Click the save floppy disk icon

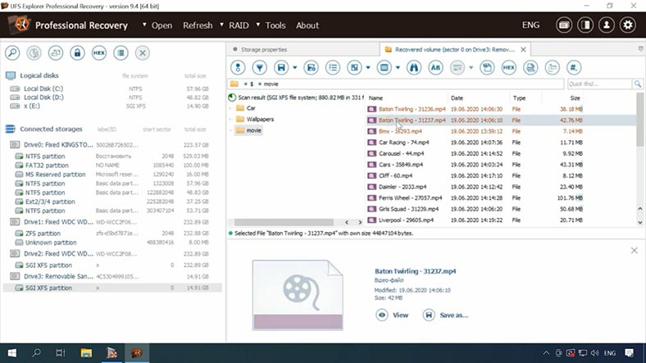pyautogui.click(x=281, y=67)
